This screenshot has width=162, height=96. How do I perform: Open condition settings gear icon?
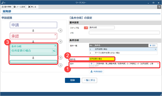[x=91, y=63]
